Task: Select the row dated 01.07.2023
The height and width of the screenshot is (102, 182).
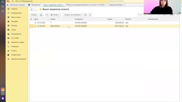Action: pyautogui.click(x=104, y=23)
